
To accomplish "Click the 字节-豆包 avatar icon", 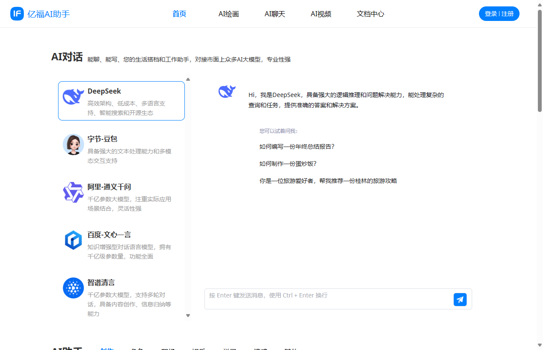I will tap(73, 144).
